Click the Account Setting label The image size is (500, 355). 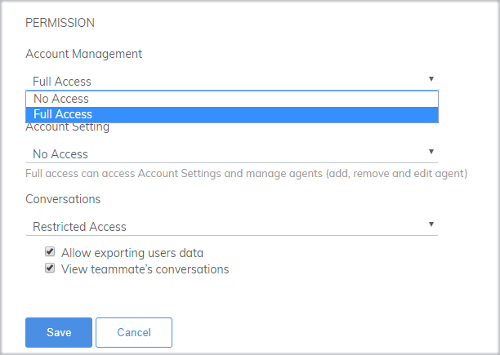68,127
